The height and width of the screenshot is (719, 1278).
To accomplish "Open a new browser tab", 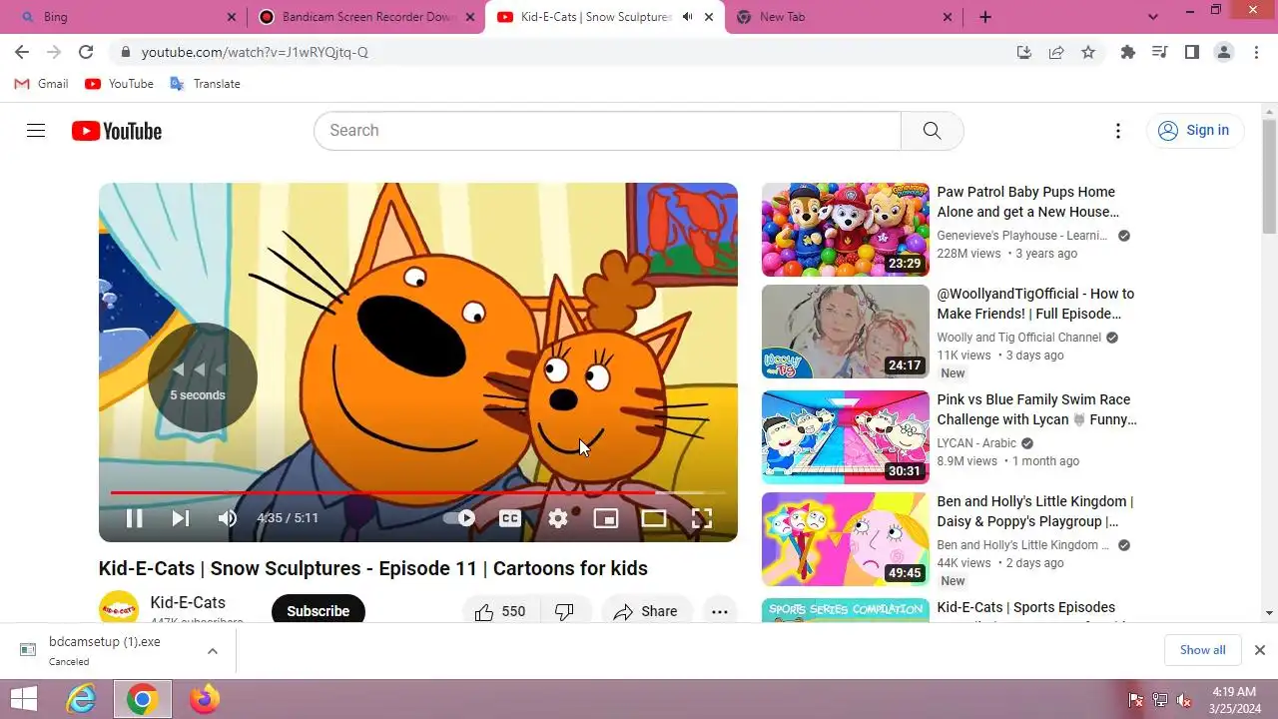I will (985, 17).
